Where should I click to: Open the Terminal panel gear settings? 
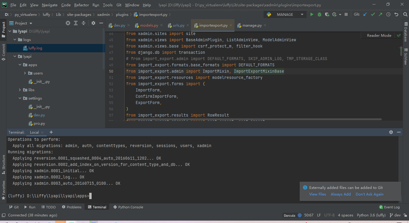(391, 132)
